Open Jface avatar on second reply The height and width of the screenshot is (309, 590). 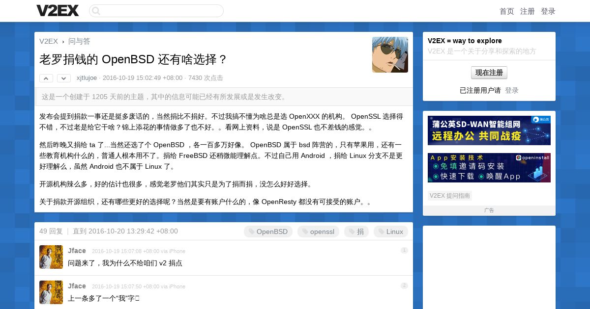click(51, 292)
